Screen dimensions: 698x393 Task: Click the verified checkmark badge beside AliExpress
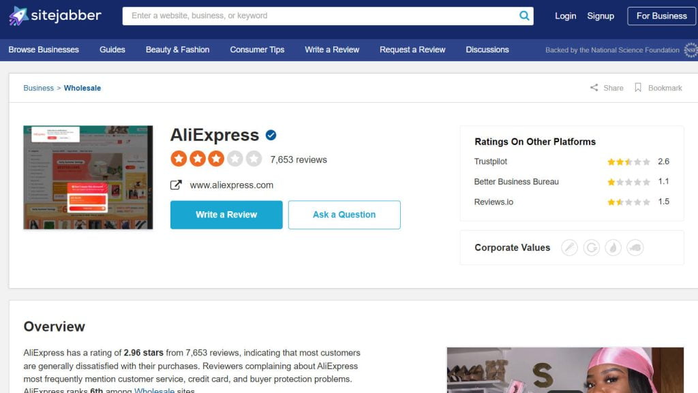click(x=271, y=134)
